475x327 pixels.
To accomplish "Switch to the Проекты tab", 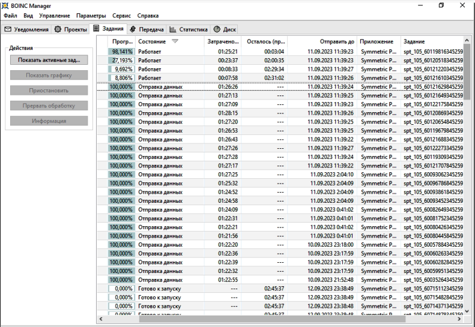I will pos(70,29).
